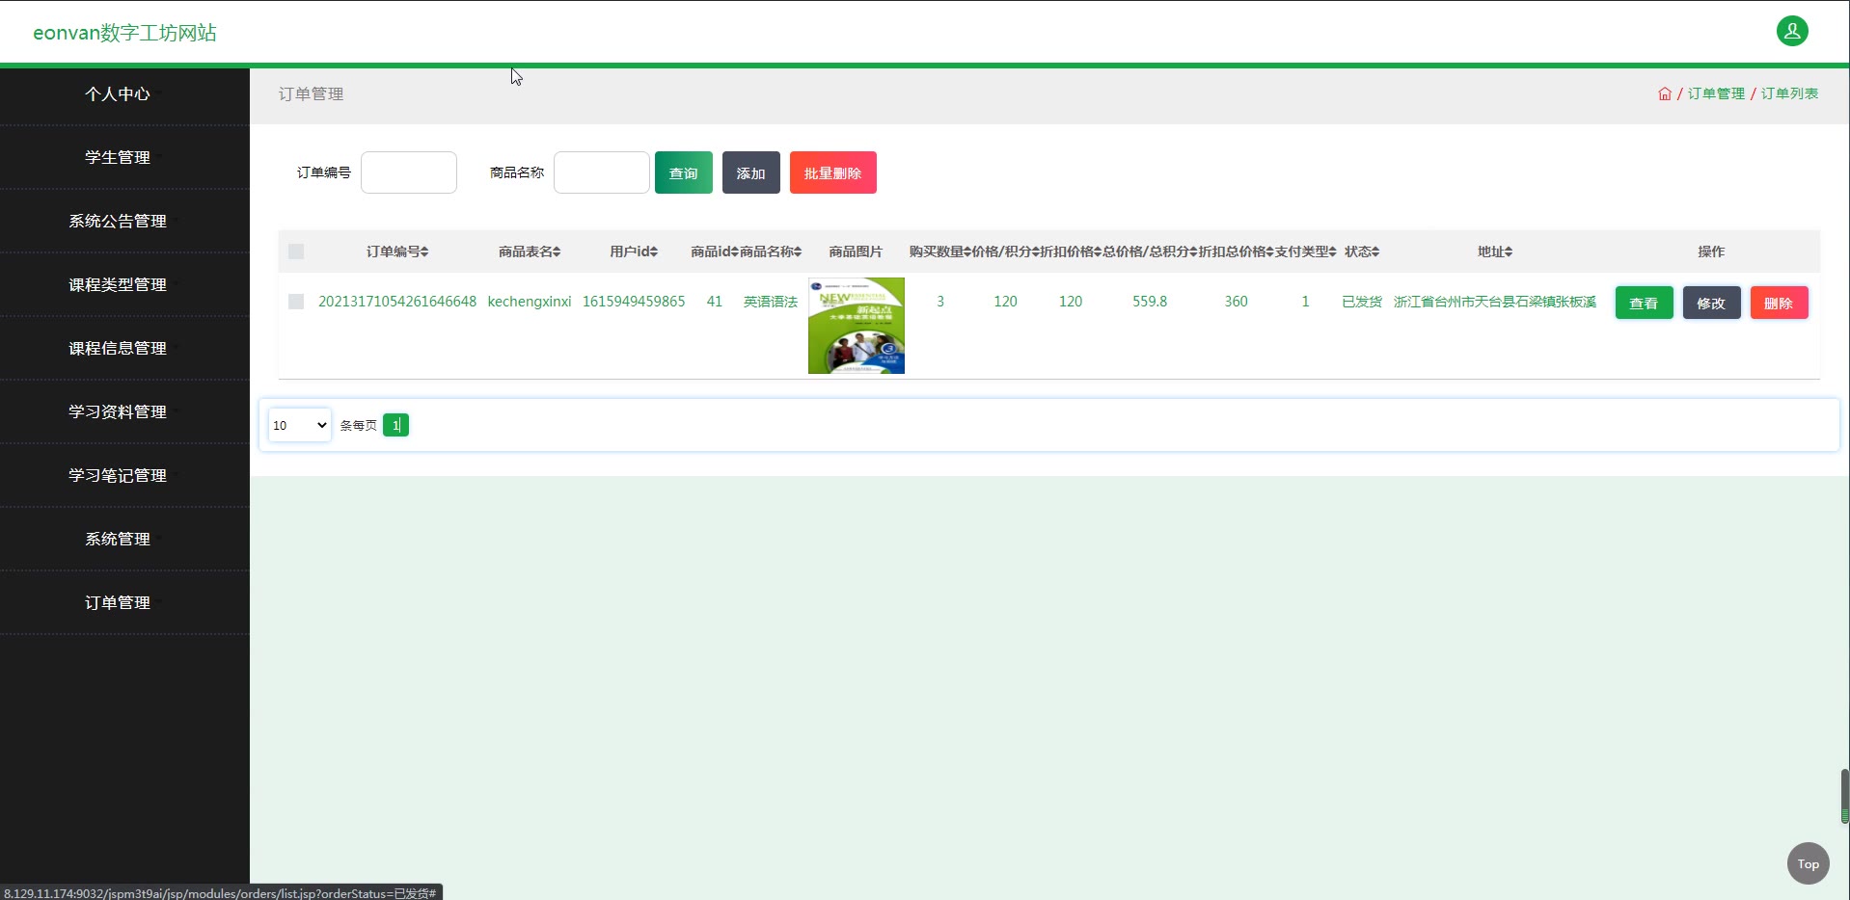Open 课程信息管理 sidebar menu
This screenshot has height=900, width=1850.
pos(118,348)
